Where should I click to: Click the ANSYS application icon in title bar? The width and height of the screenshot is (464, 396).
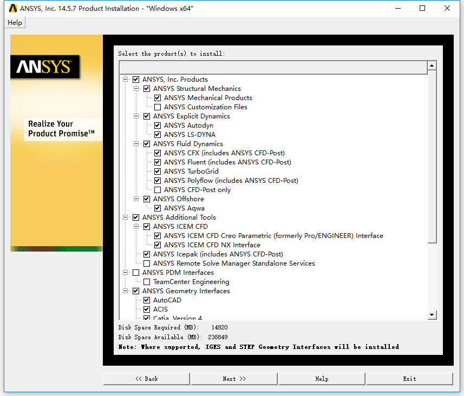(x=13, y=8)
